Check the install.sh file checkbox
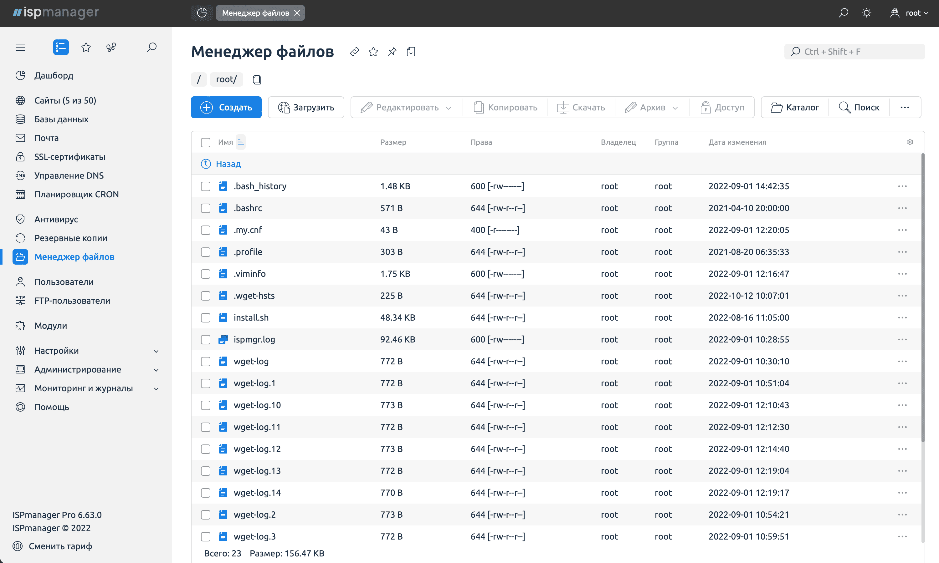Image resolution: width=939 pixels, height=563 pixels. click(x=205, y=317)
